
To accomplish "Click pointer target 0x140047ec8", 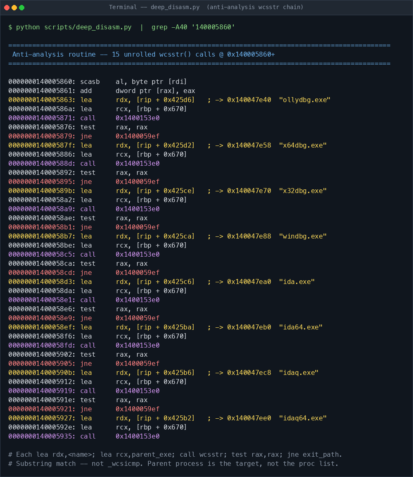I will 249,373.
